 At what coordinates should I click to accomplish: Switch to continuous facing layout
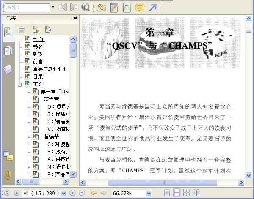[186, 193]
